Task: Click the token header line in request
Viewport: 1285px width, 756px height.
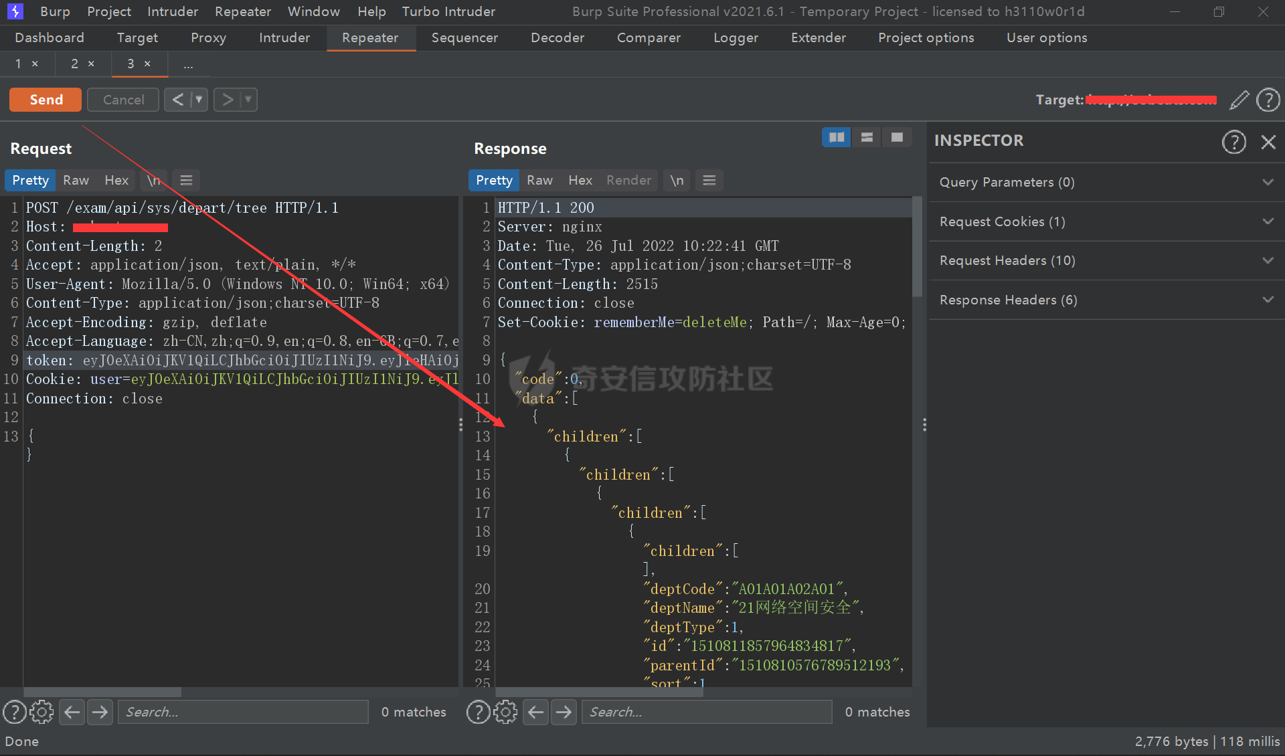Action: [242, 360]
